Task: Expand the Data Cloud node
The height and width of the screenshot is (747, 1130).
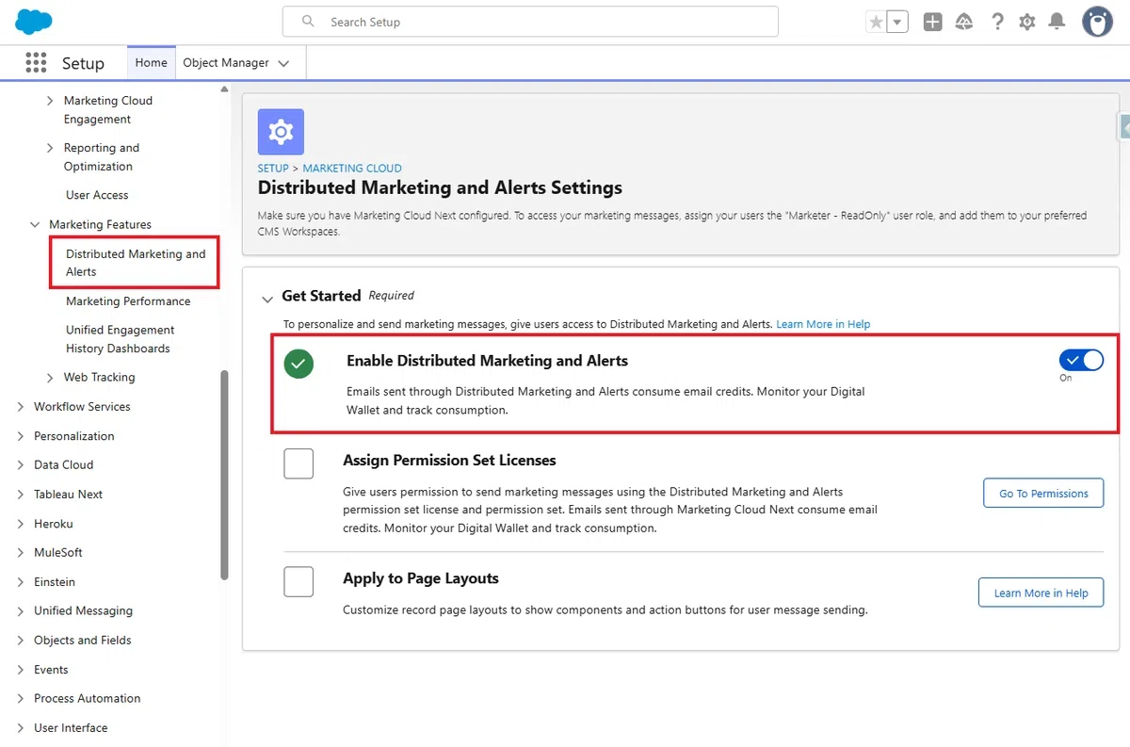Action: tap(21, 465)
